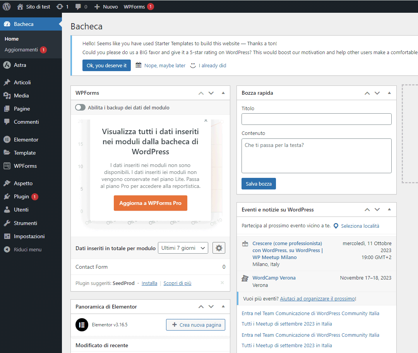418x353 pixels.
Task: Click the Pagine pages icon
Action: pos(7,109)
